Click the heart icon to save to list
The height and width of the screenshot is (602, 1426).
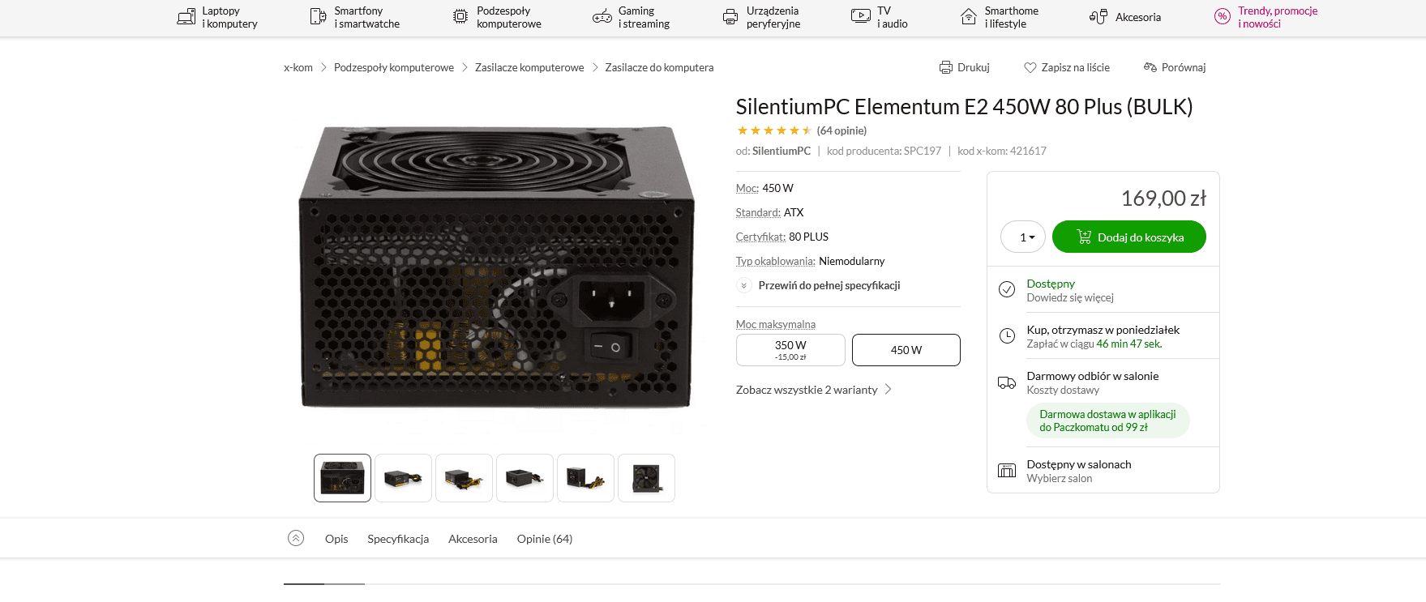click(1030, 67)
